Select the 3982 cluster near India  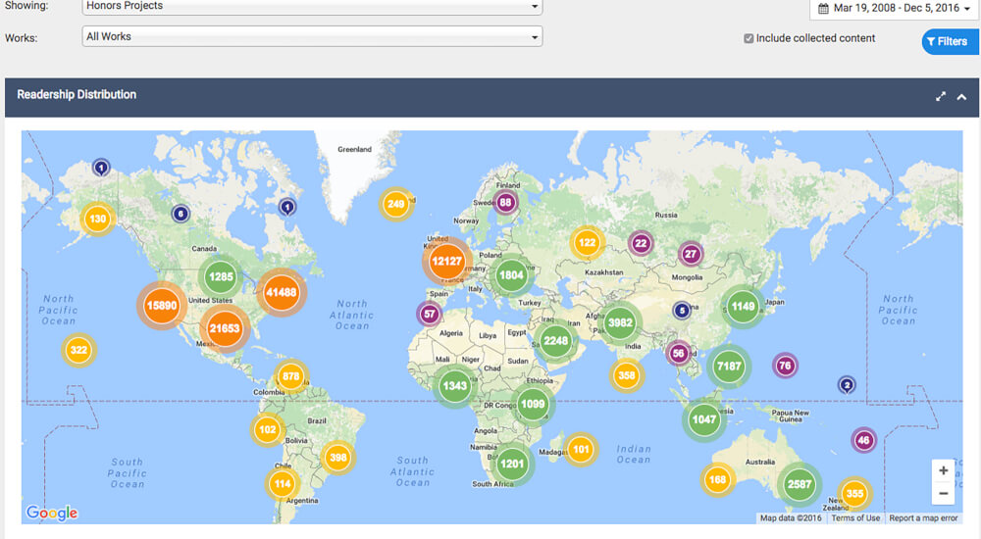pyautogui.click(x=620, y=322)
